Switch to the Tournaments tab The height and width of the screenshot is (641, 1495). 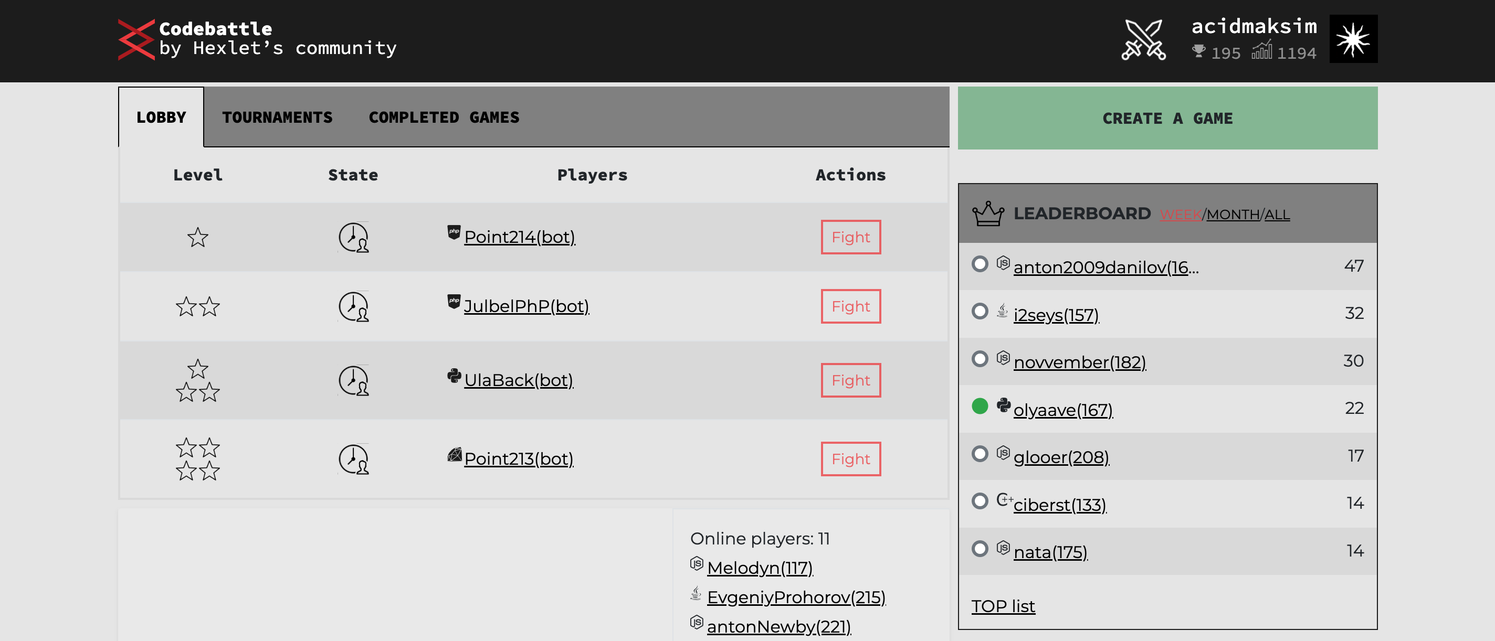pos(277,117)
